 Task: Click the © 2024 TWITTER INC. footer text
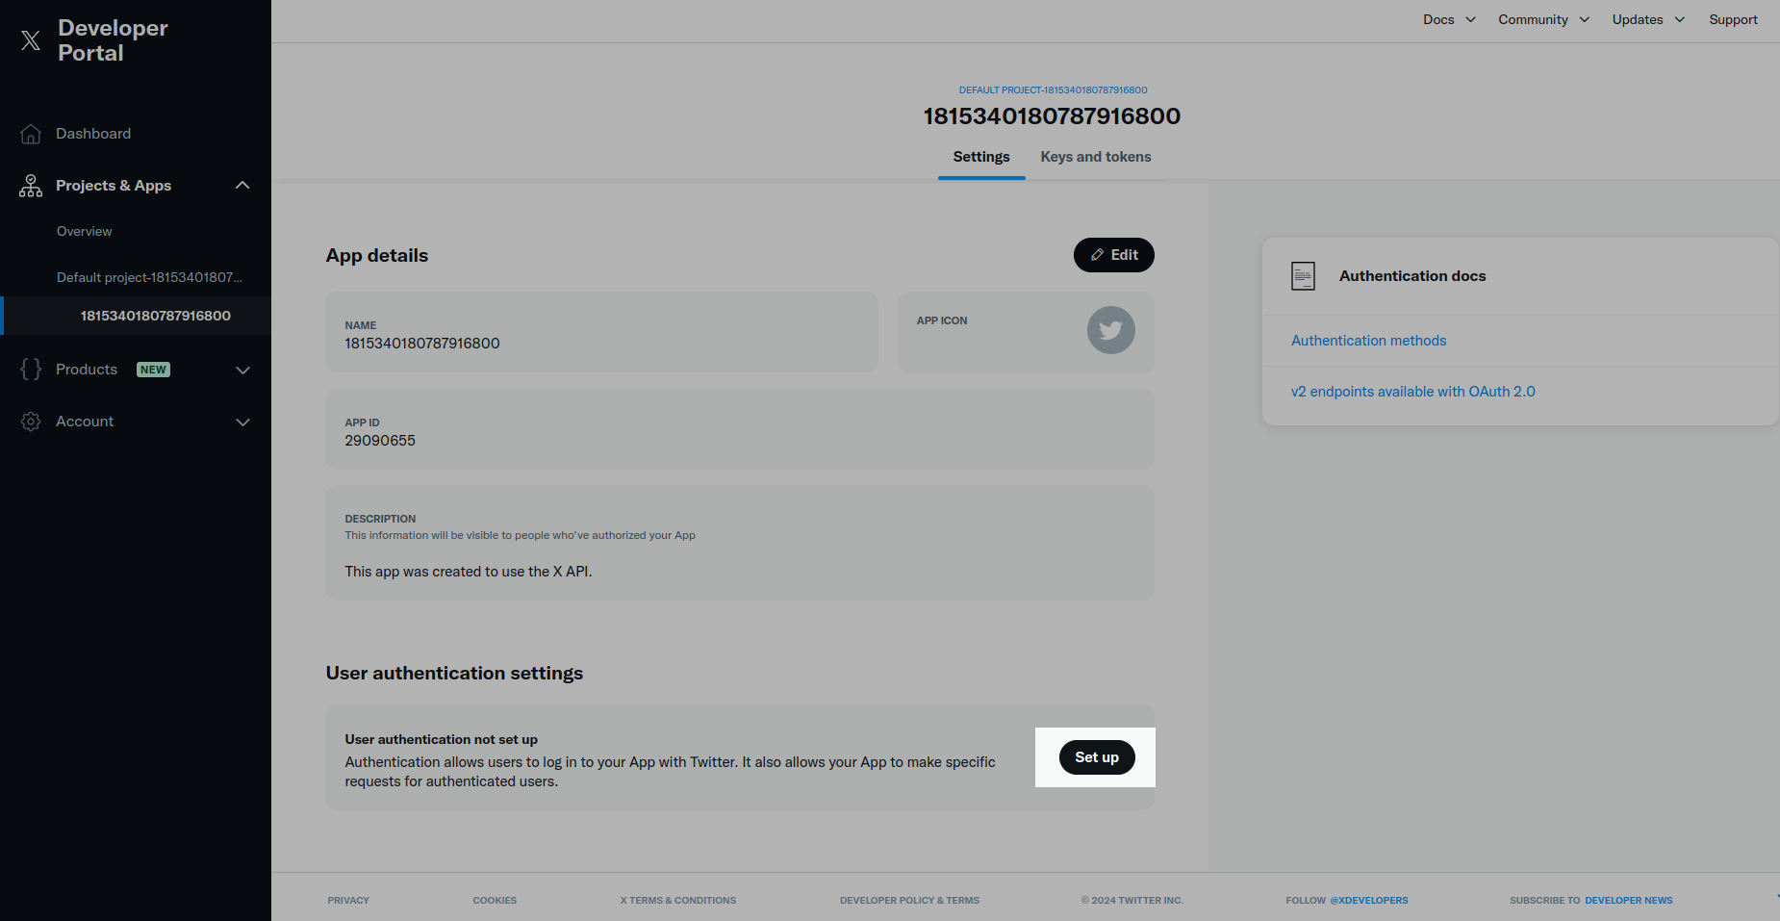point(1132,901)
